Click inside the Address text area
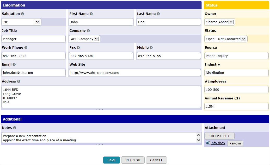Viewport: 270px width, 165px height. [101, 97]
